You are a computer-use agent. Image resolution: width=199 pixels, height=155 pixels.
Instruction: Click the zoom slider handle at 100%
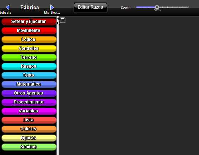(x=157, y=7)
